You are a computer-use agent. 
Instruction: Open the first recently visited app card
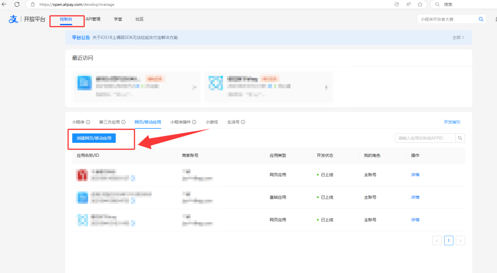[136, 87]
